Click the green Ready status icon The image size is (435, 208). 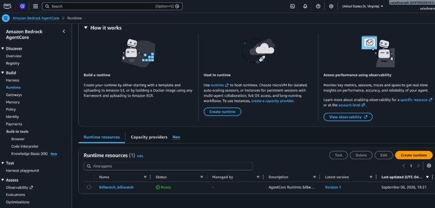158,187
